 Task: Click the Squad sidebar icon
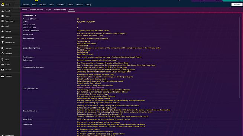pos(3,11)
